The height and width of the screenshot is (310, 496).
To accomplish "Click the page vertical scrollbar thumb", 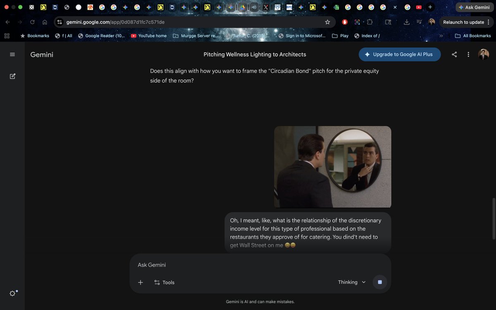I will [494, 219].
